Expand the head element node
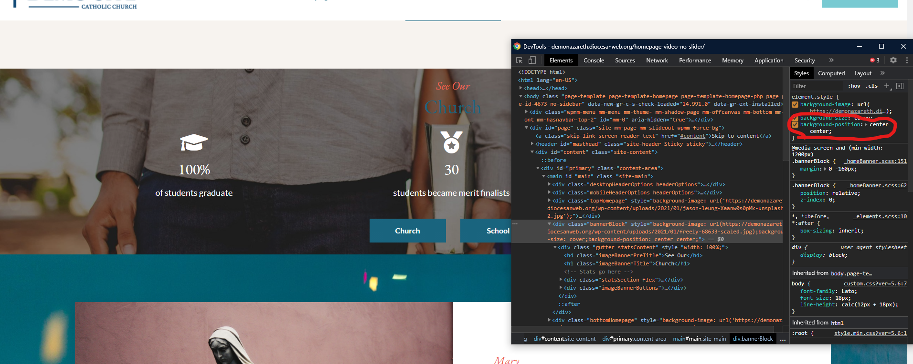 pyautogui.click(x=520, y=88)
